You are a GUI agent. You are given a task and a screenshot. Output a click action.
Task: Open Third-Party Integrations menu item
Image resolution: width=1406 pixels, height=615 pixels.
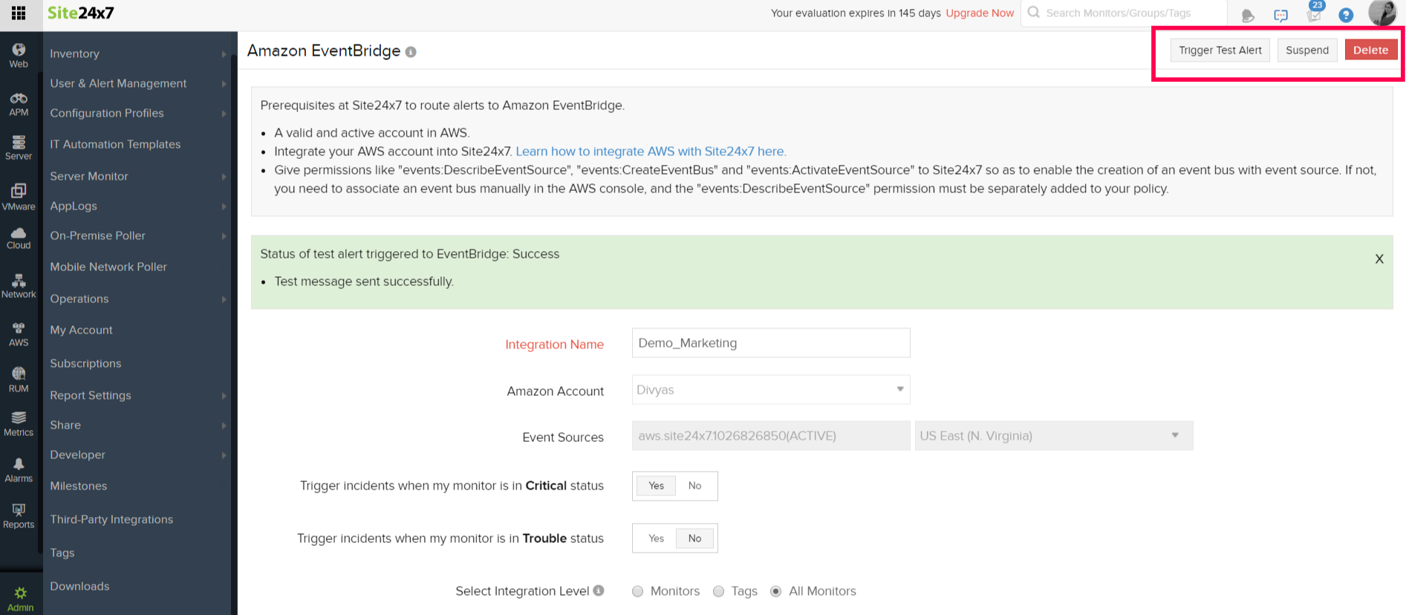point(111,519)
